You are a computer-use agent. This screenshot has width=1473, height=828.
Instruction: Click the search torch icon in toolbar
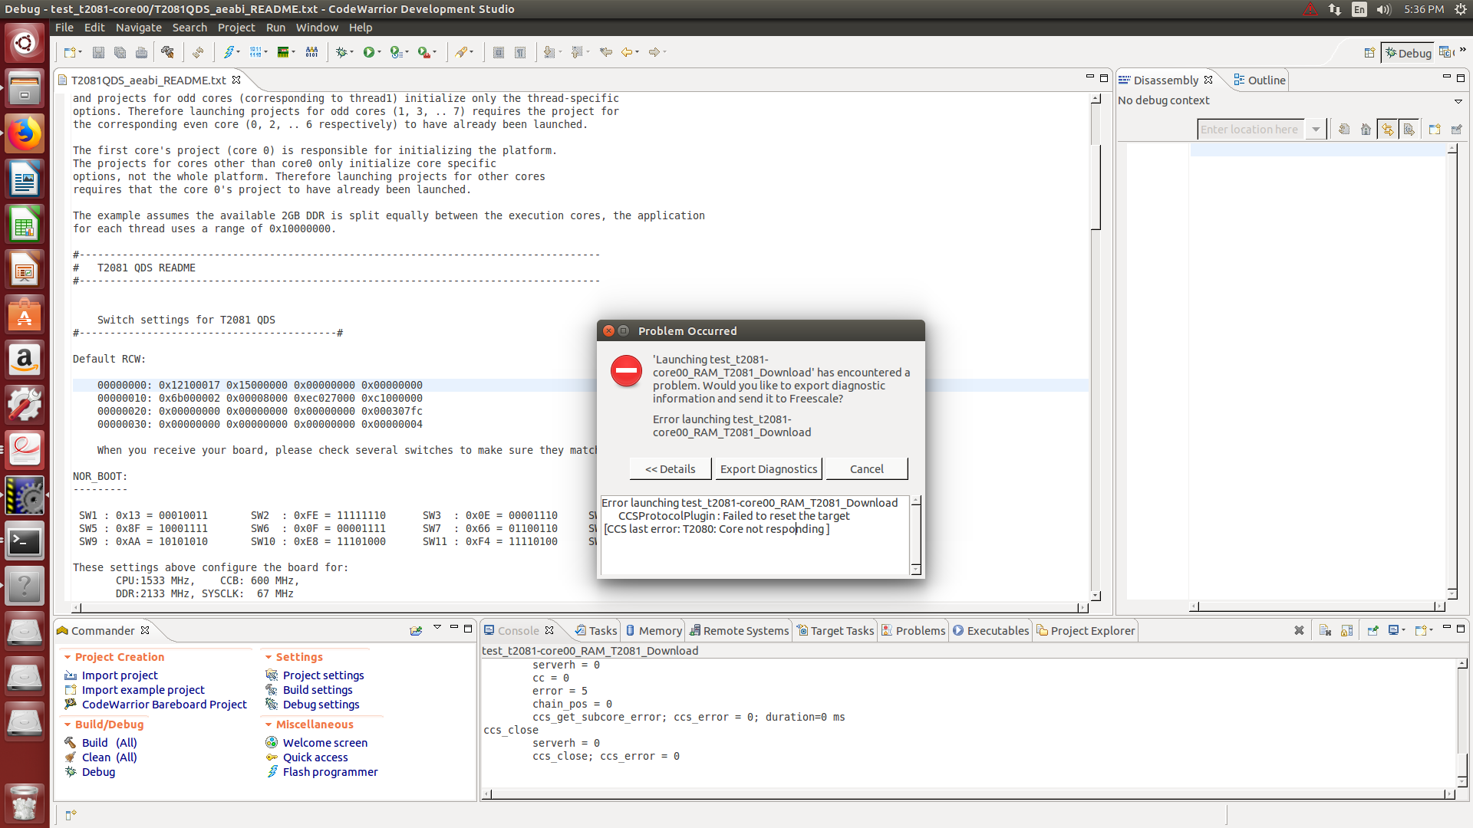[461, 52]
